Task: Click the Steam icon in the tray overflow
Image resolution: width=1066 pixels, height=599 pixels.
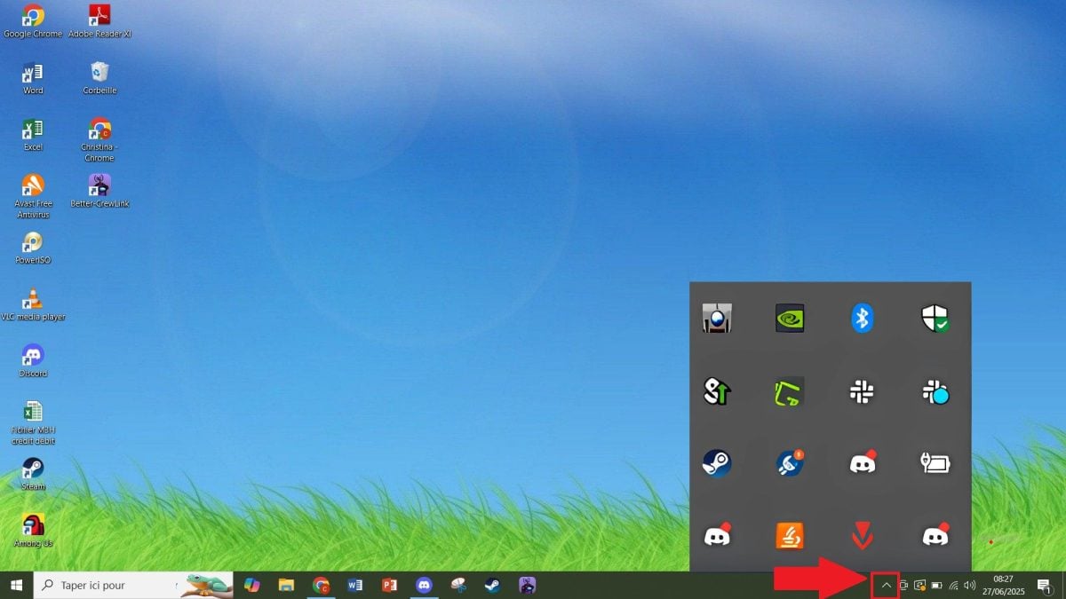Action: coord(717,462)
